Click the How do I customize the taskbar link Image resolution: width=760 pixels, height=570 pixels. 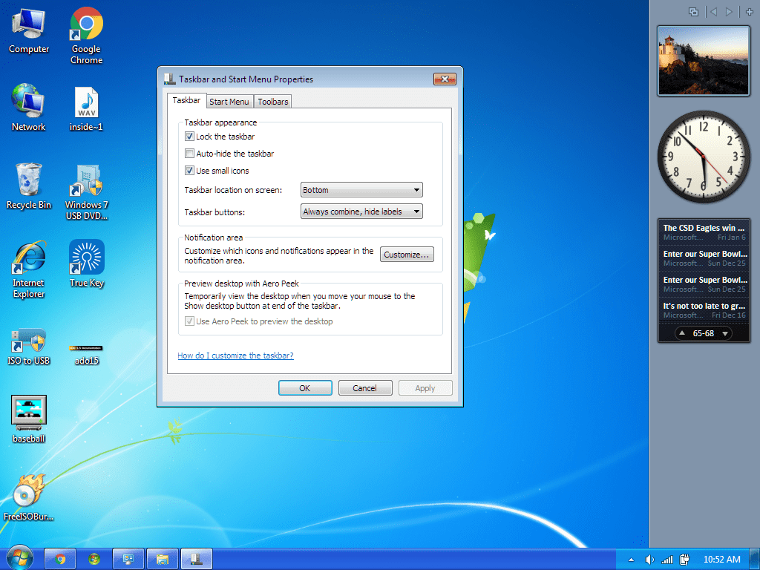(235, 356)
